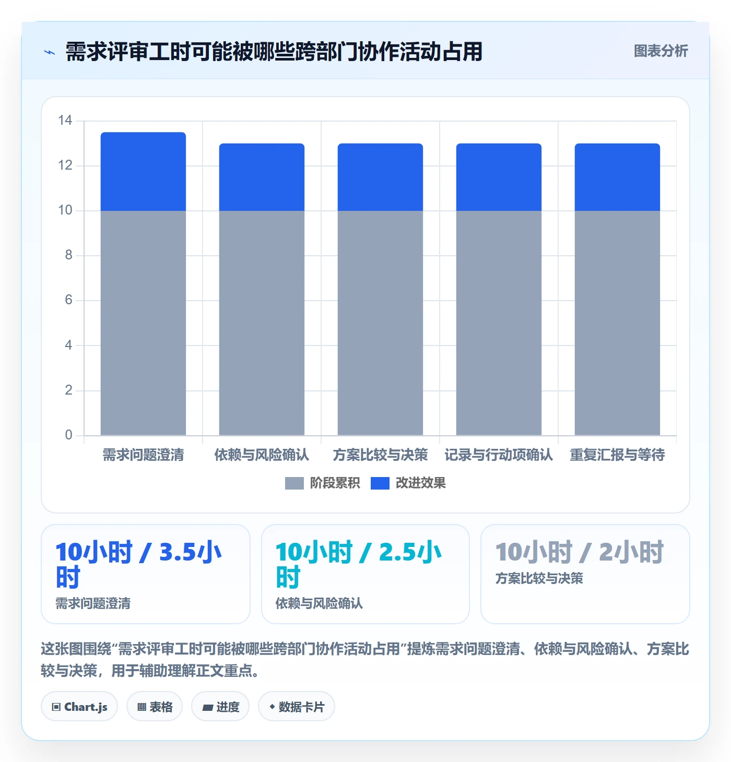The image size is (731, 762).
Task: Click the gray bar segment for 重复汇报与等待
Action: pyautogui.click(x=617, y=323)
